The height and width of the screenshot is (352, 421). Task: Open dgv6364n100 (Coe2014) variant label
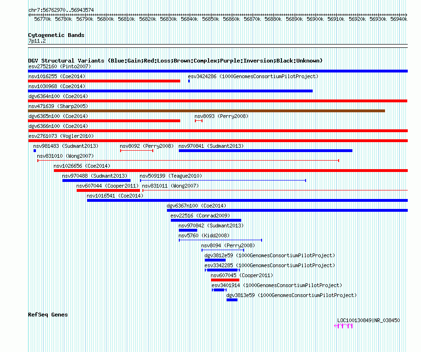click(x=58, y=96)
